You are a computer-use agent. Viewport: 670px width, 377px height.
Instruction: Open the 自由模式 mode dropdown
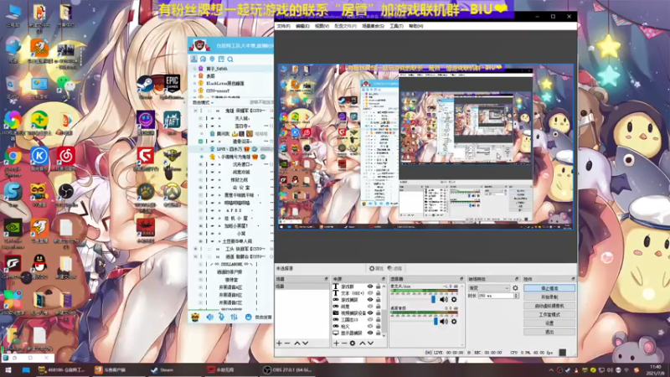(203, 102)
